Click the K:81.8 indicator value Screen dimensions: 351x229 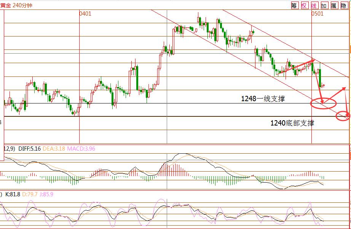pos(13,194)
